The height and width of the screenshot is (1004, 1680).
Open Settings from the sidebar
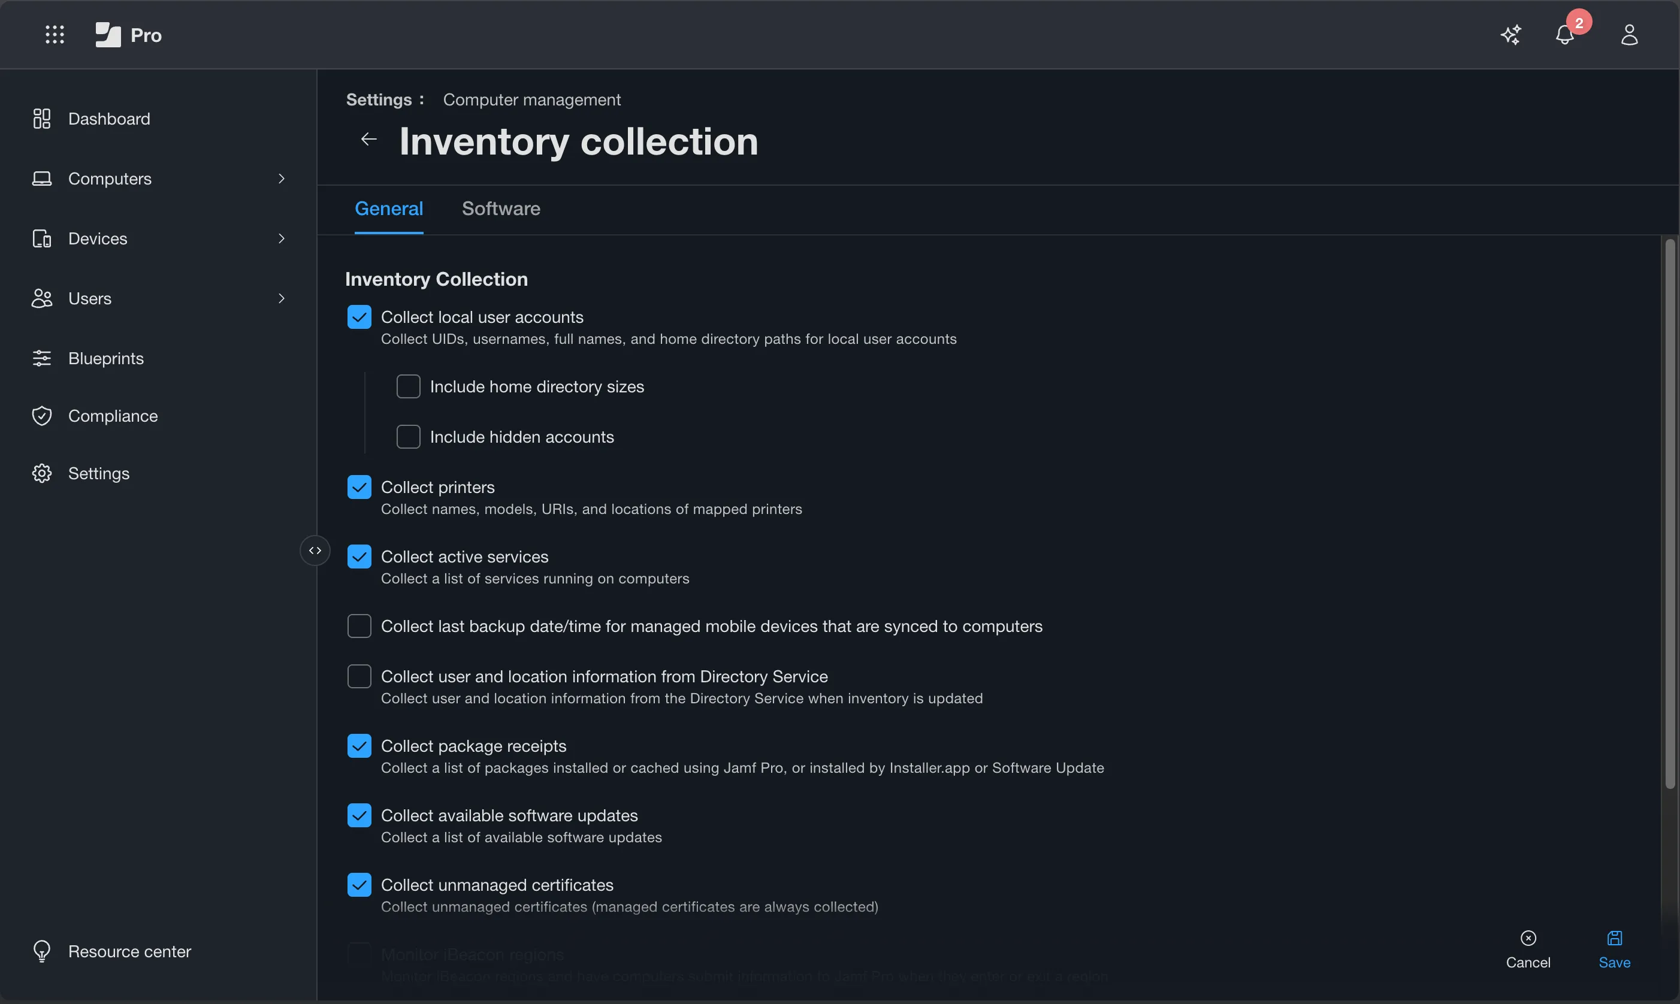[x=99, y=474]
